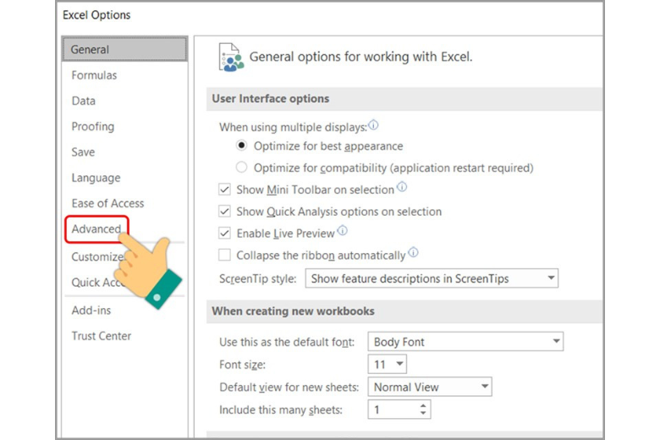
Task: Decrease the number of sheets to include
Action: point(423,413)
